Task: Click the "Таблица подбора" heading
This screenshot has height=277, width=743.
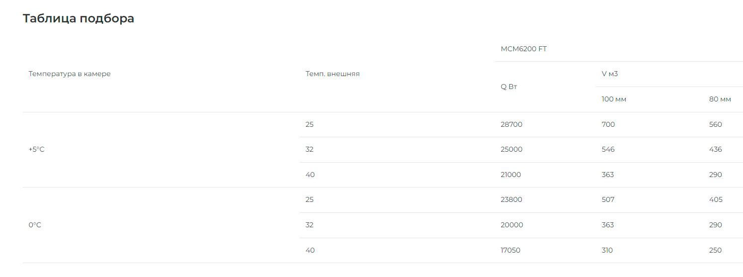Action: pos(79,19)
